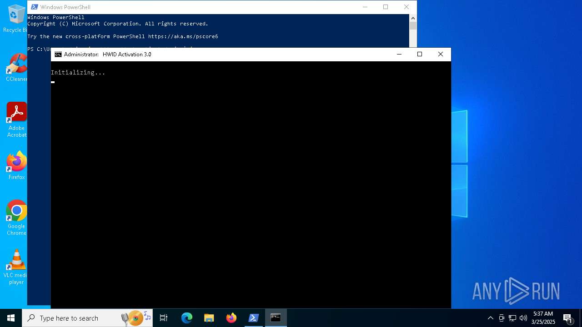This screenshot has height=327, width=582.
Task: Close the Windows PowerShell window
Action: click(406, 7)
